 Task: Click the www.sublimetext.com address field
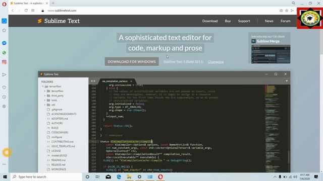tap(62, 11)
